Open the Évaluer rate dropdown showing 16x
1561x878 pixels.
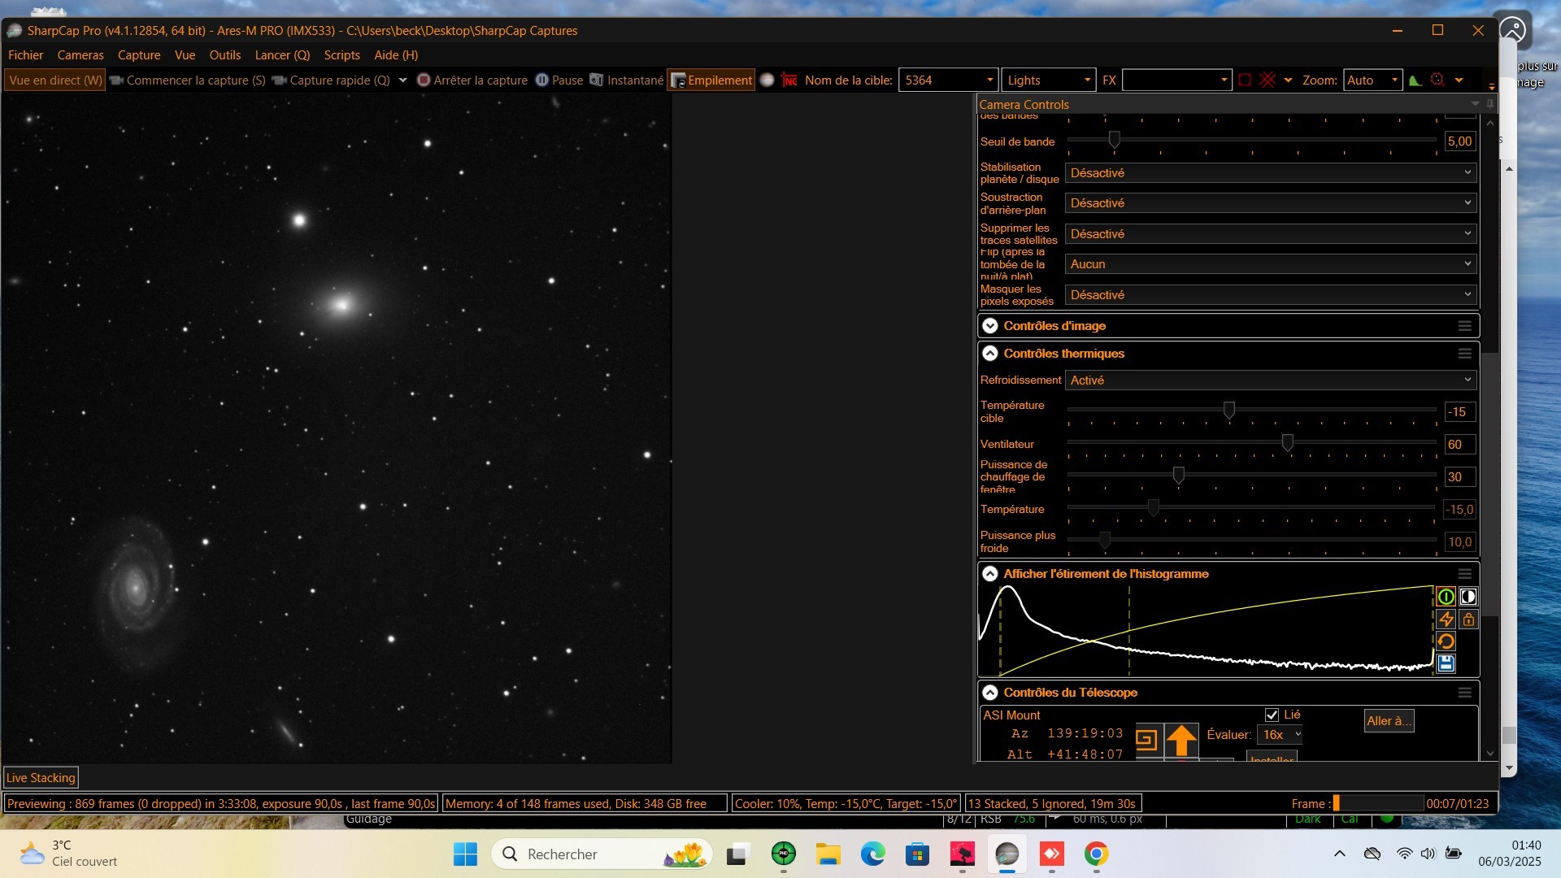[1281, 735]
